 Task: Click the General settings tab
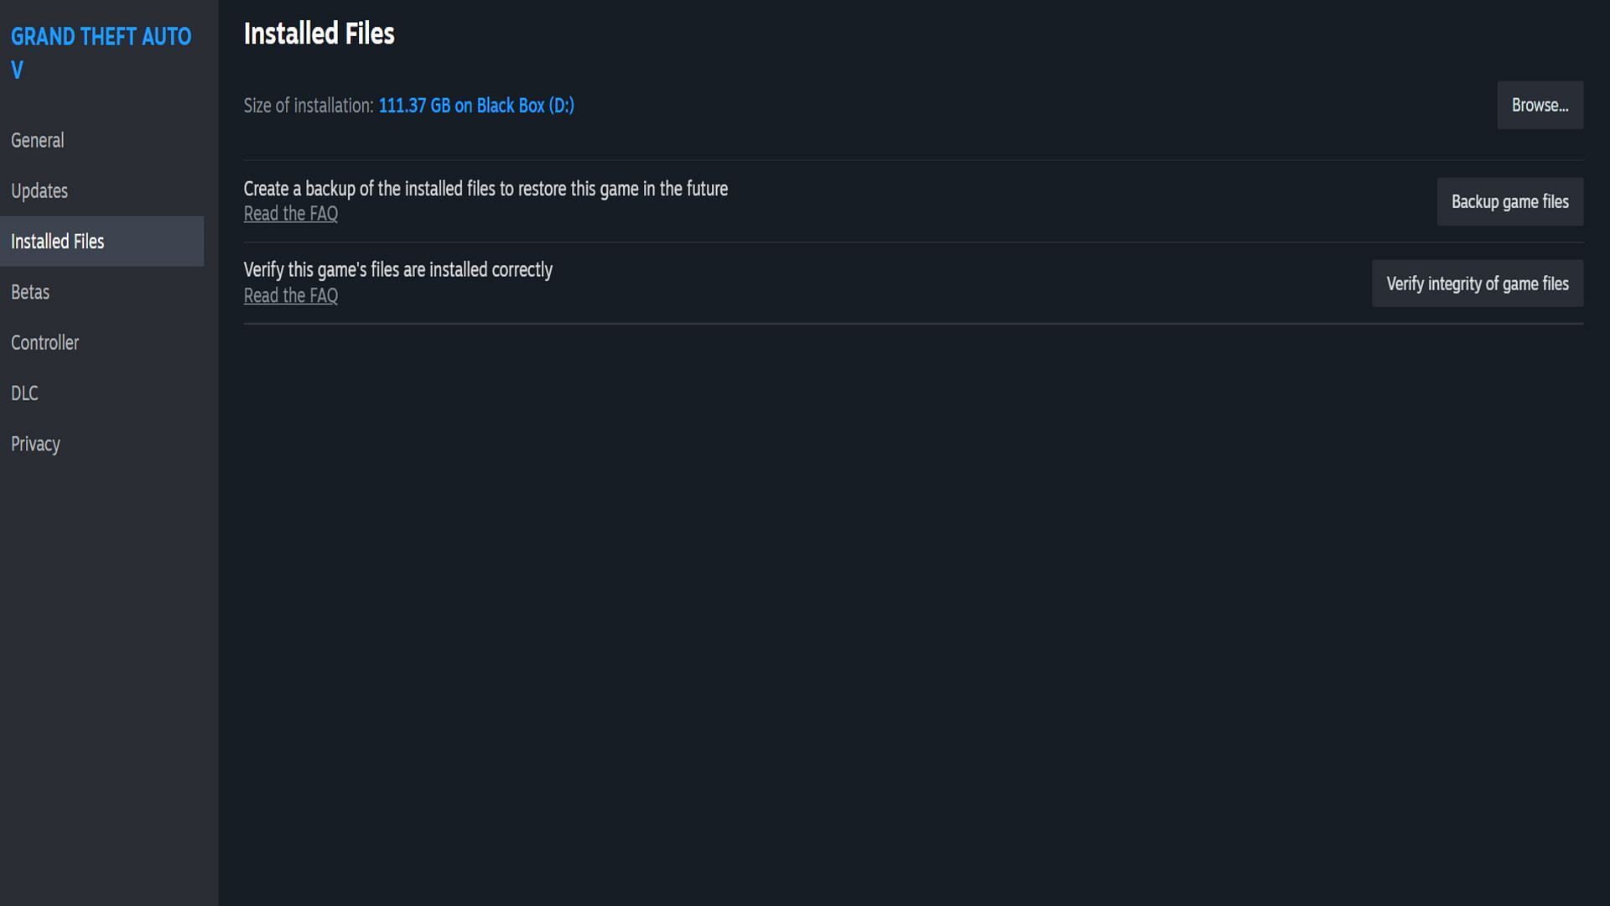click(x=37, y=140)
